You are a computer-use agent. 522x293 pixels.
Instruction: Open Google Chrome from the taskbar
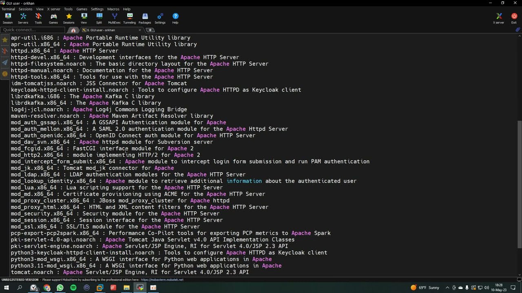coord(47,288)
